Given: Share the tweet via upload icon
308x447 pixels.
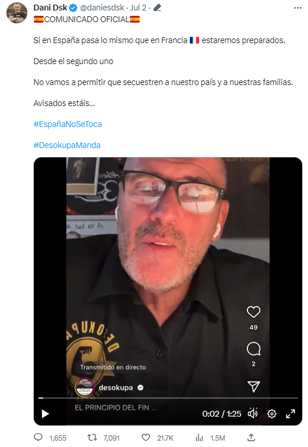Looking at the screenshot, I should click(251, 437).
